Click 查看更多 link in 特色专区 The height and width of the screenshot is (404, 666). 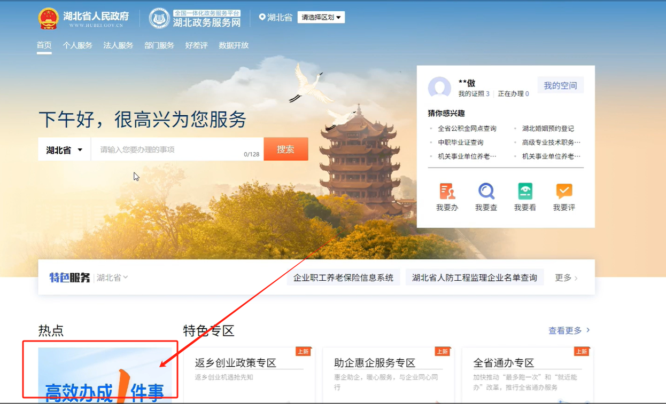click(x=569, y=330)
